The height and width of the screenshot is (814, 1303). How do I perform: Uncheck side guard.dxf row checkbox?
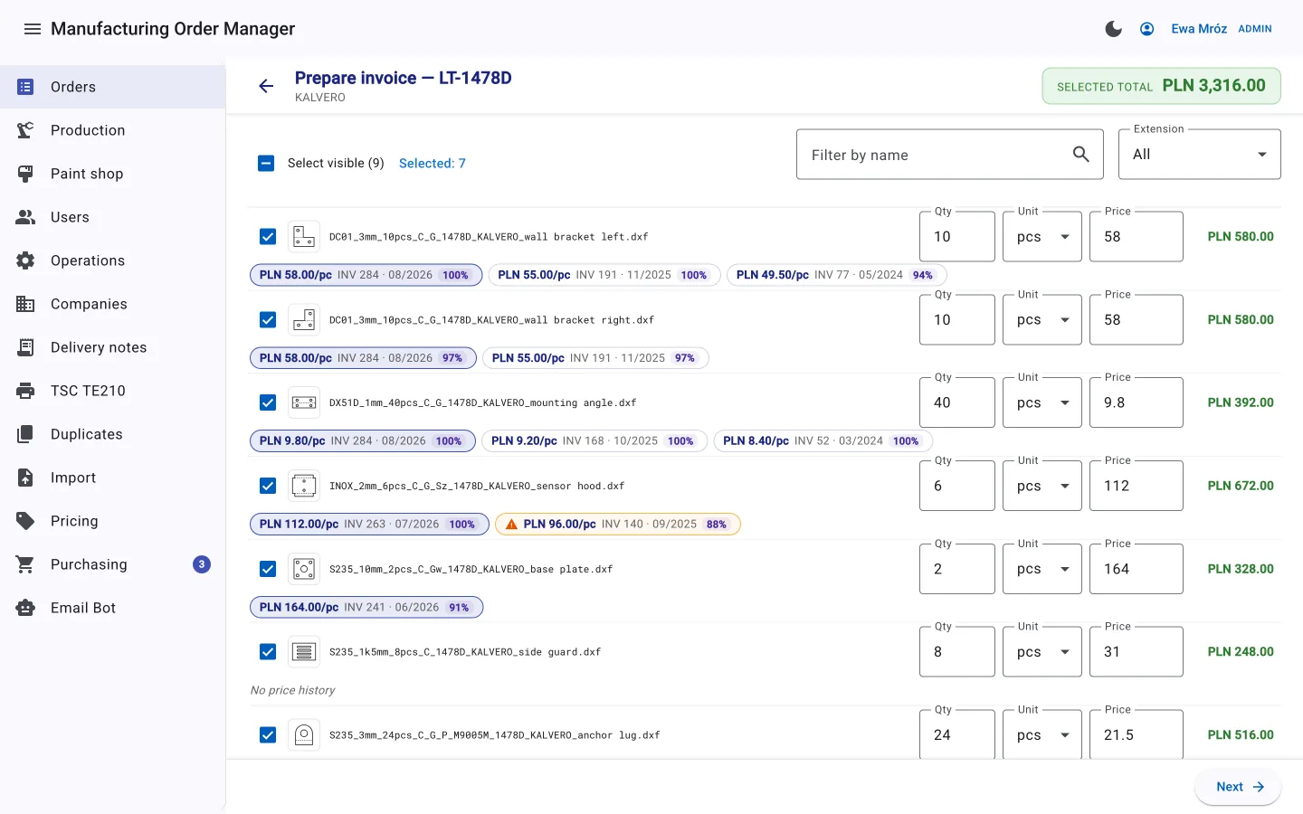coord(268,652)
